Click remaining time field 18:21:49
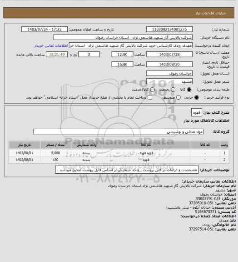This screenshot has height=262, width=238. [57, 55]
